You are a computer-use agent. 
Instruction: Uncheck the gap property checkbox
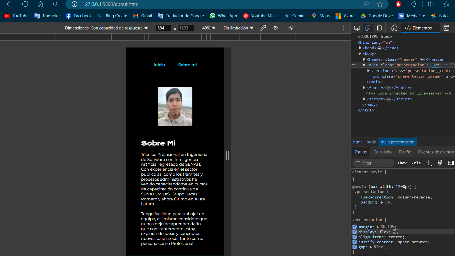click(354, 247)
